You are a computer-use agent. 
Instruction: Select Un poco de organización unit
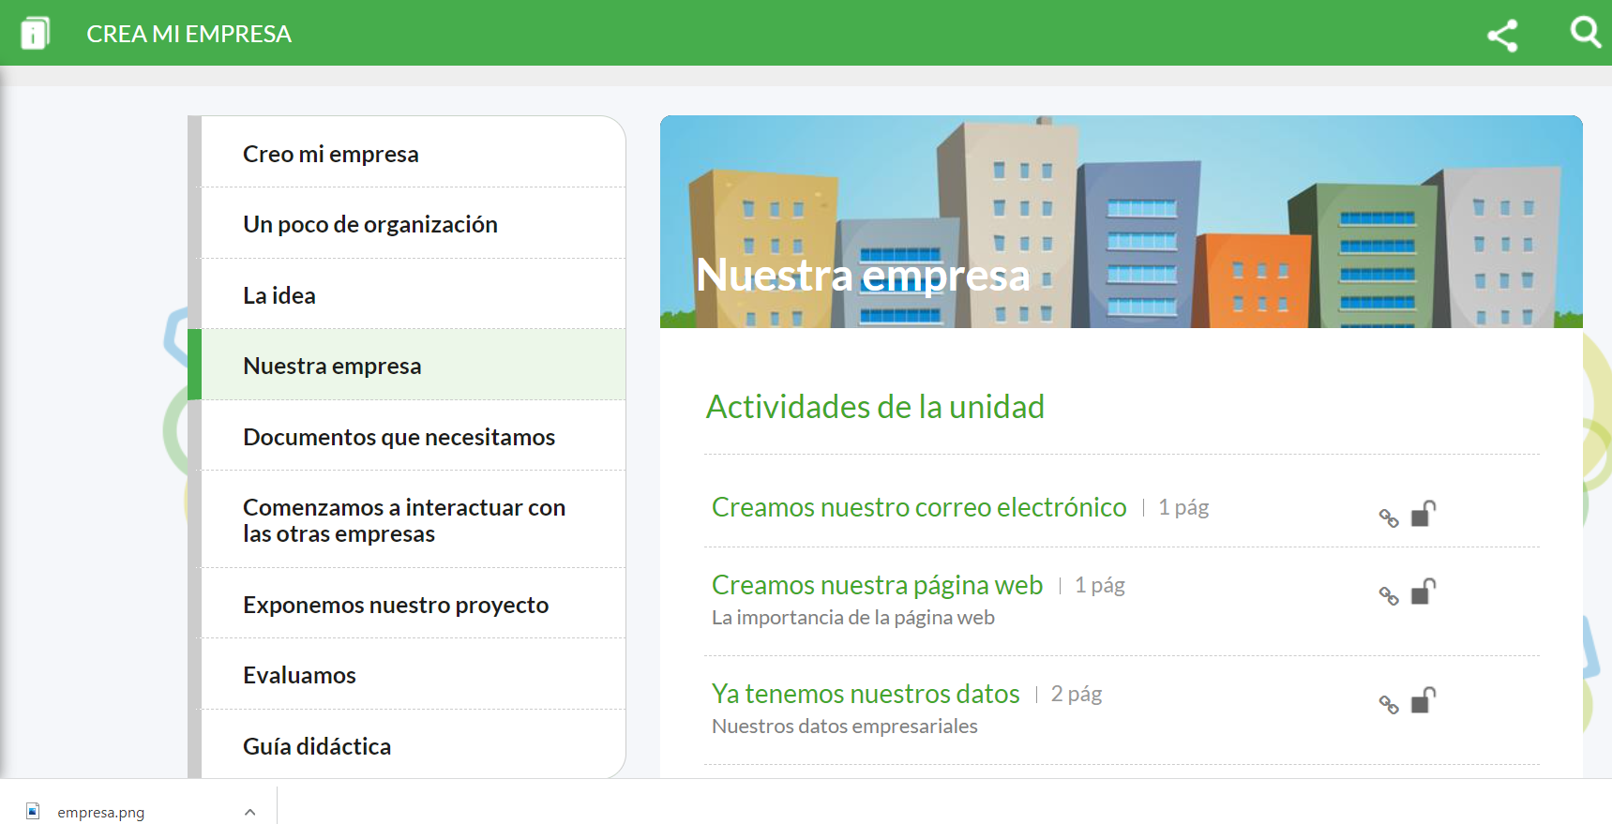[413, 223]
